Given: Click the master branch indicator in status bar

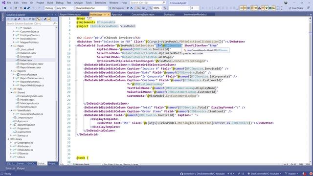Looking at the screenshot, I should (x=291, y=174).
